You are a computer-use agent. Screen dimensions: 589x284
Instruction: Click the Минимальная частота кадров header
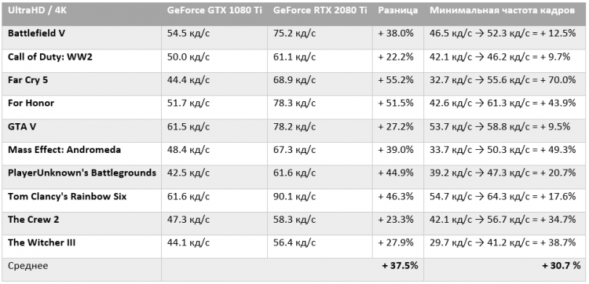503,10
